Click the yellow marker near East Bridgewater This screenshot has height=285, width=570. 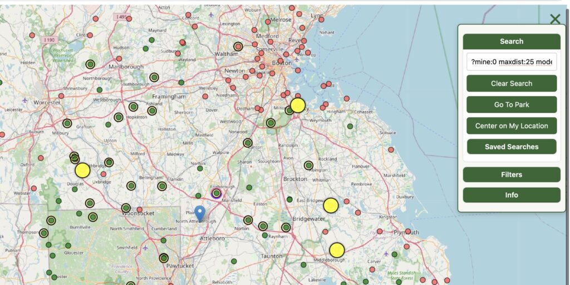tap(331, 206)
